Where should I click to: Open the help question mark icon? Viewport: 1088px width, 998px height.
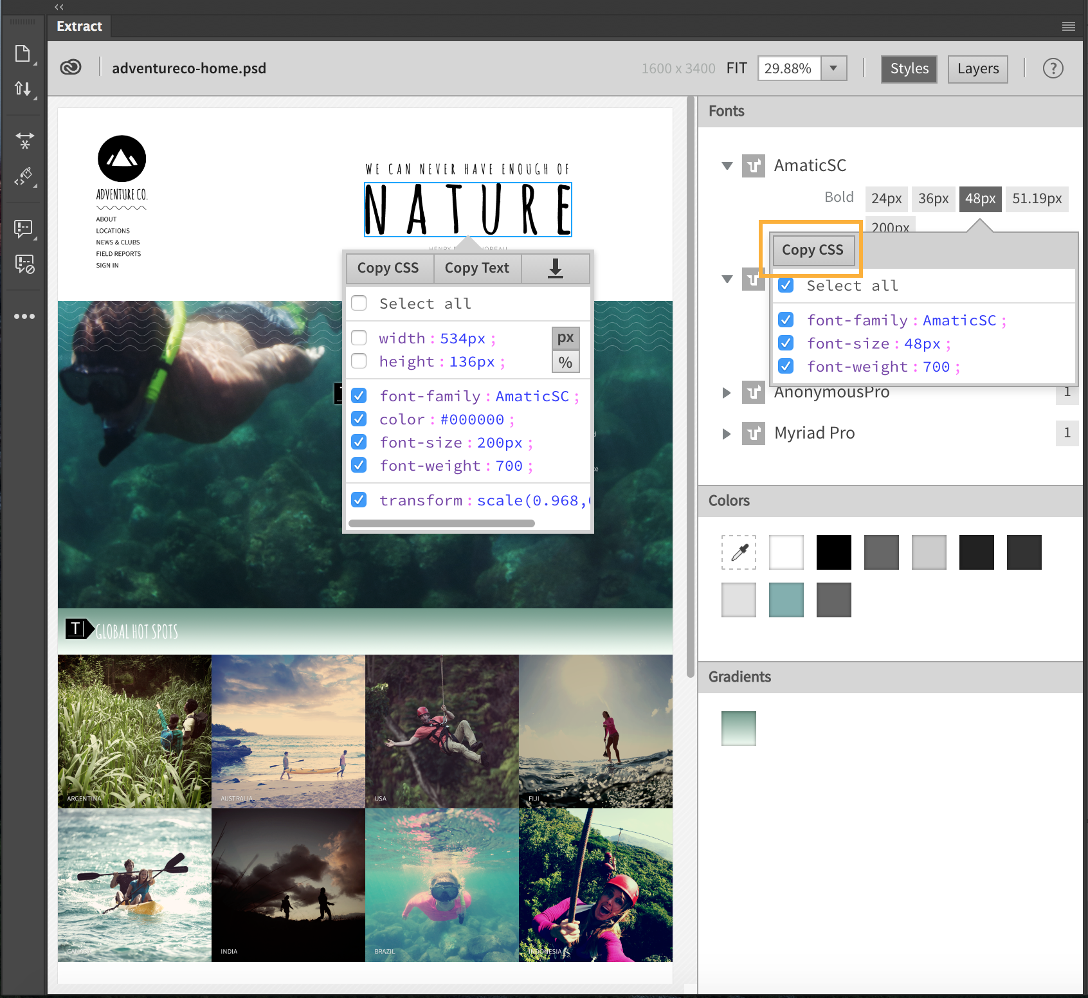pyautogui.click(x=1053, y=68)
